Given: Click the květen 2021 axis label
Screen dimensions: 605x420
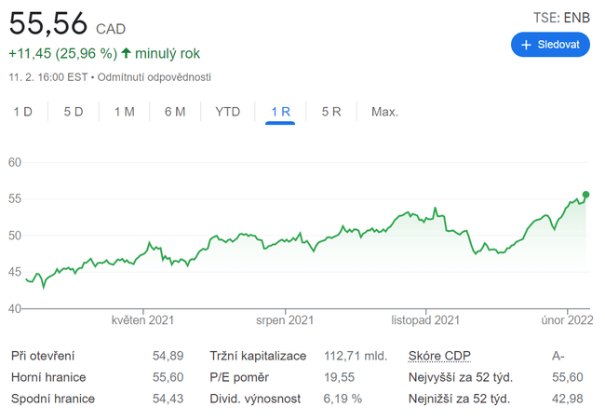Looking at the screenshot, I should (x=143, y=321).
